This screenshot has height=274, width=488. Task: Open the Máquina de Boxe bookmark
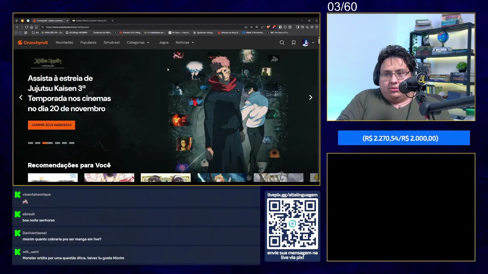click(229, 32)
